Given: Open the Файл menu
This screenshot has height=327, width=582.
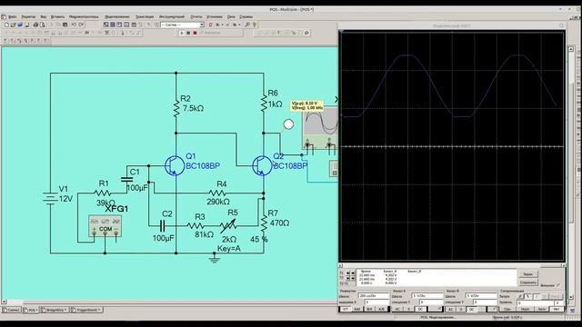Looking at the screenshot, I should point(12,16).
